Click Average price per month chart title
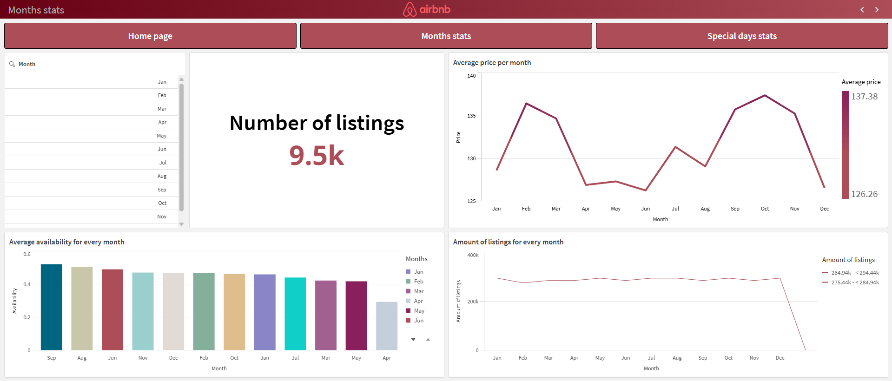This screenshot has height=381, width=892. pyautogui.click(x=492, y=63)
